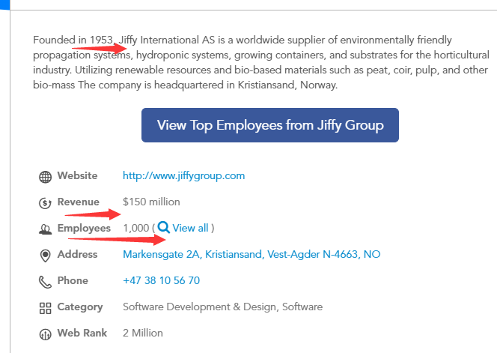The width and height of the screenshot is (497, 353).
Task: Click the +47 38 10 56 70 phone number
Action: 162,280
